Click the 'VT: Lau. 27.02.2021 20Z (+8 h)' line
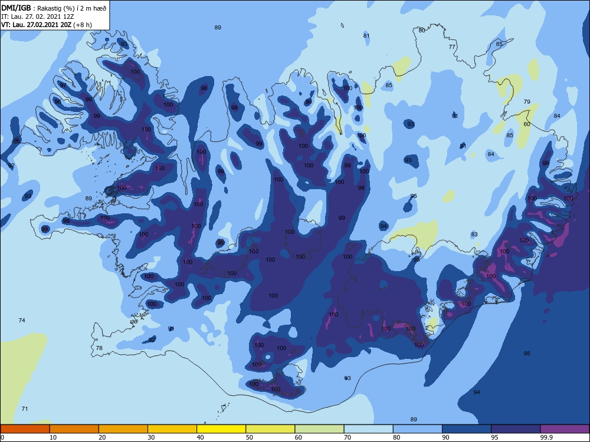 click(x=46, y=25)
